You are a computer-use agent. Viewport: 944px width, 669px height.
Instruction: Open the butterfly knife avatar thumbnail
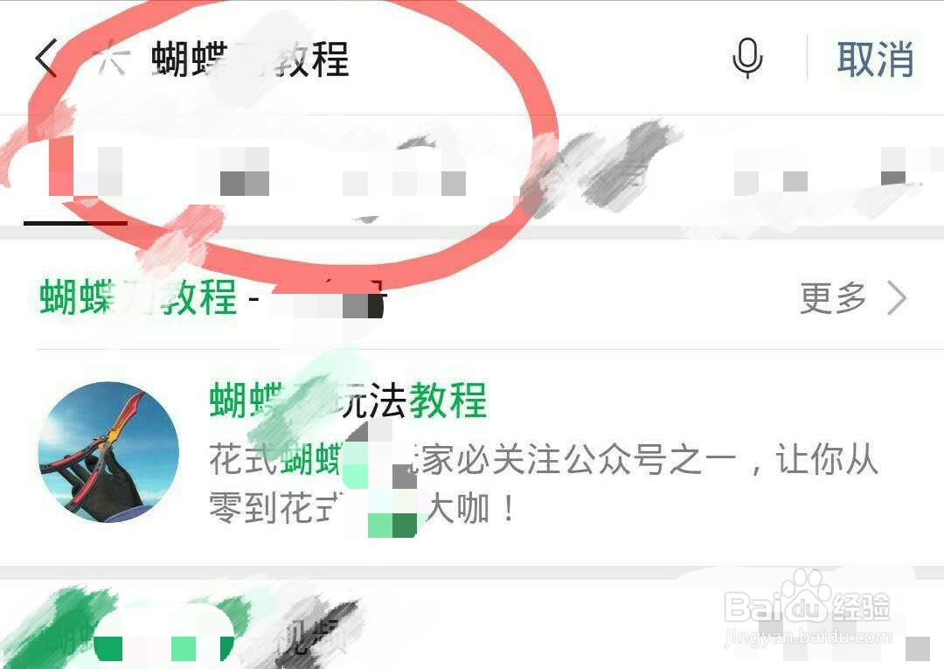tap(109, 452)
